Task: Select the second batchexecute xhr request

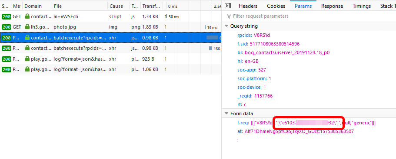Action: (x=110, y=48)
